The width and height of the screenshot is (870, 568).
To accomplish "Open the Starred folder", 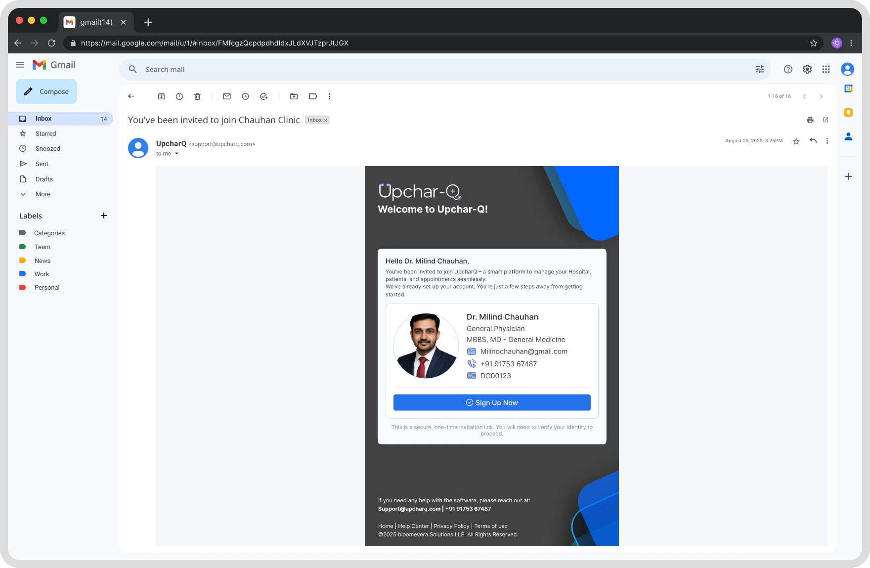I will [45, 133].
